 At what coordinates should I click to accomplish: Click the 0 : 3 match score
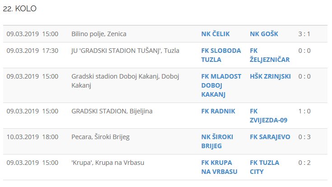pyautogui.click(x=304, y=137)
